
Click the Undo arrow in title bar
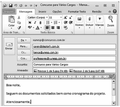point(16,6)
